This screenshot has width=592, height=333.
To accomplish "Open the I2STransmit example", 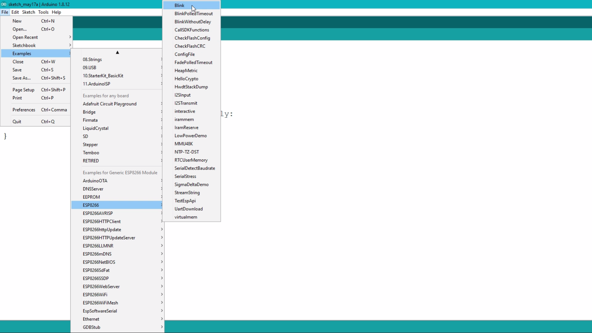I will pos(191,103).
